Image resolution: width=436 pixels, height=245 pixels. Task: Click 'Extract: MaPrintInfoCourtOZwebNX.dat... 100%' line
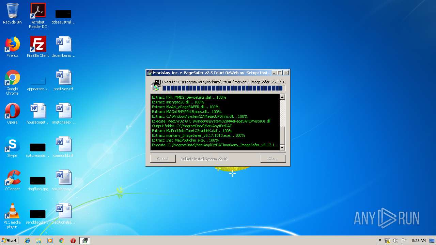click(192, 131)
